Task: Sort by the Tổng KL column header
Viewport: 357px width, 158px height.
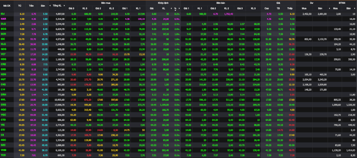Action: point(57,6)
